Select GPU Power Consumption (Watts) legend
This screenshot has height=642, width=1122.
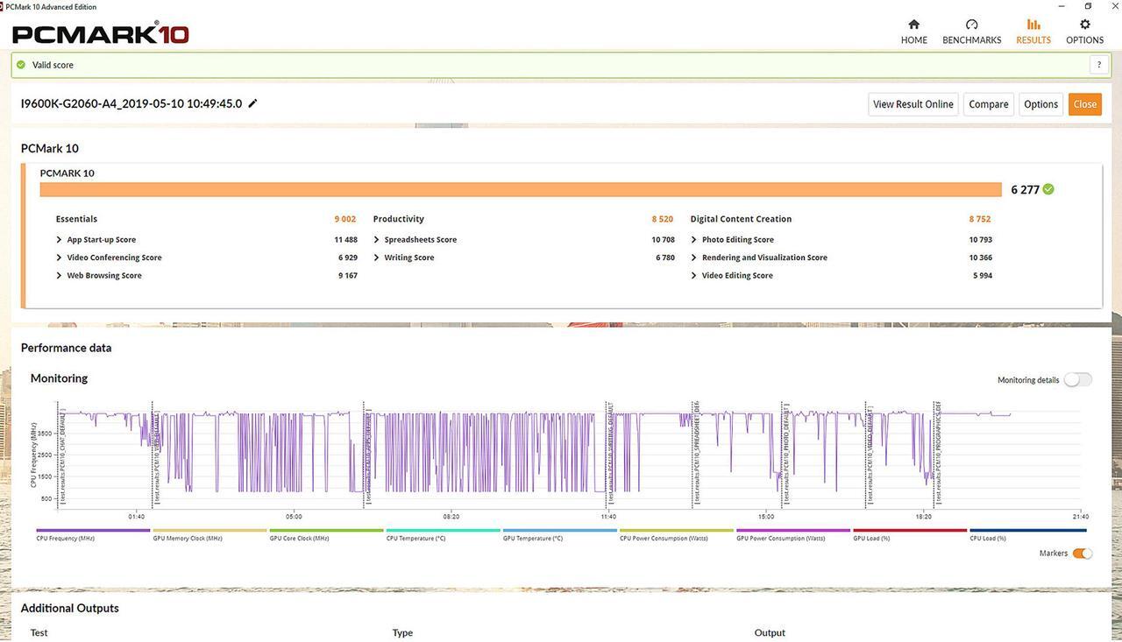pos(793,534)
